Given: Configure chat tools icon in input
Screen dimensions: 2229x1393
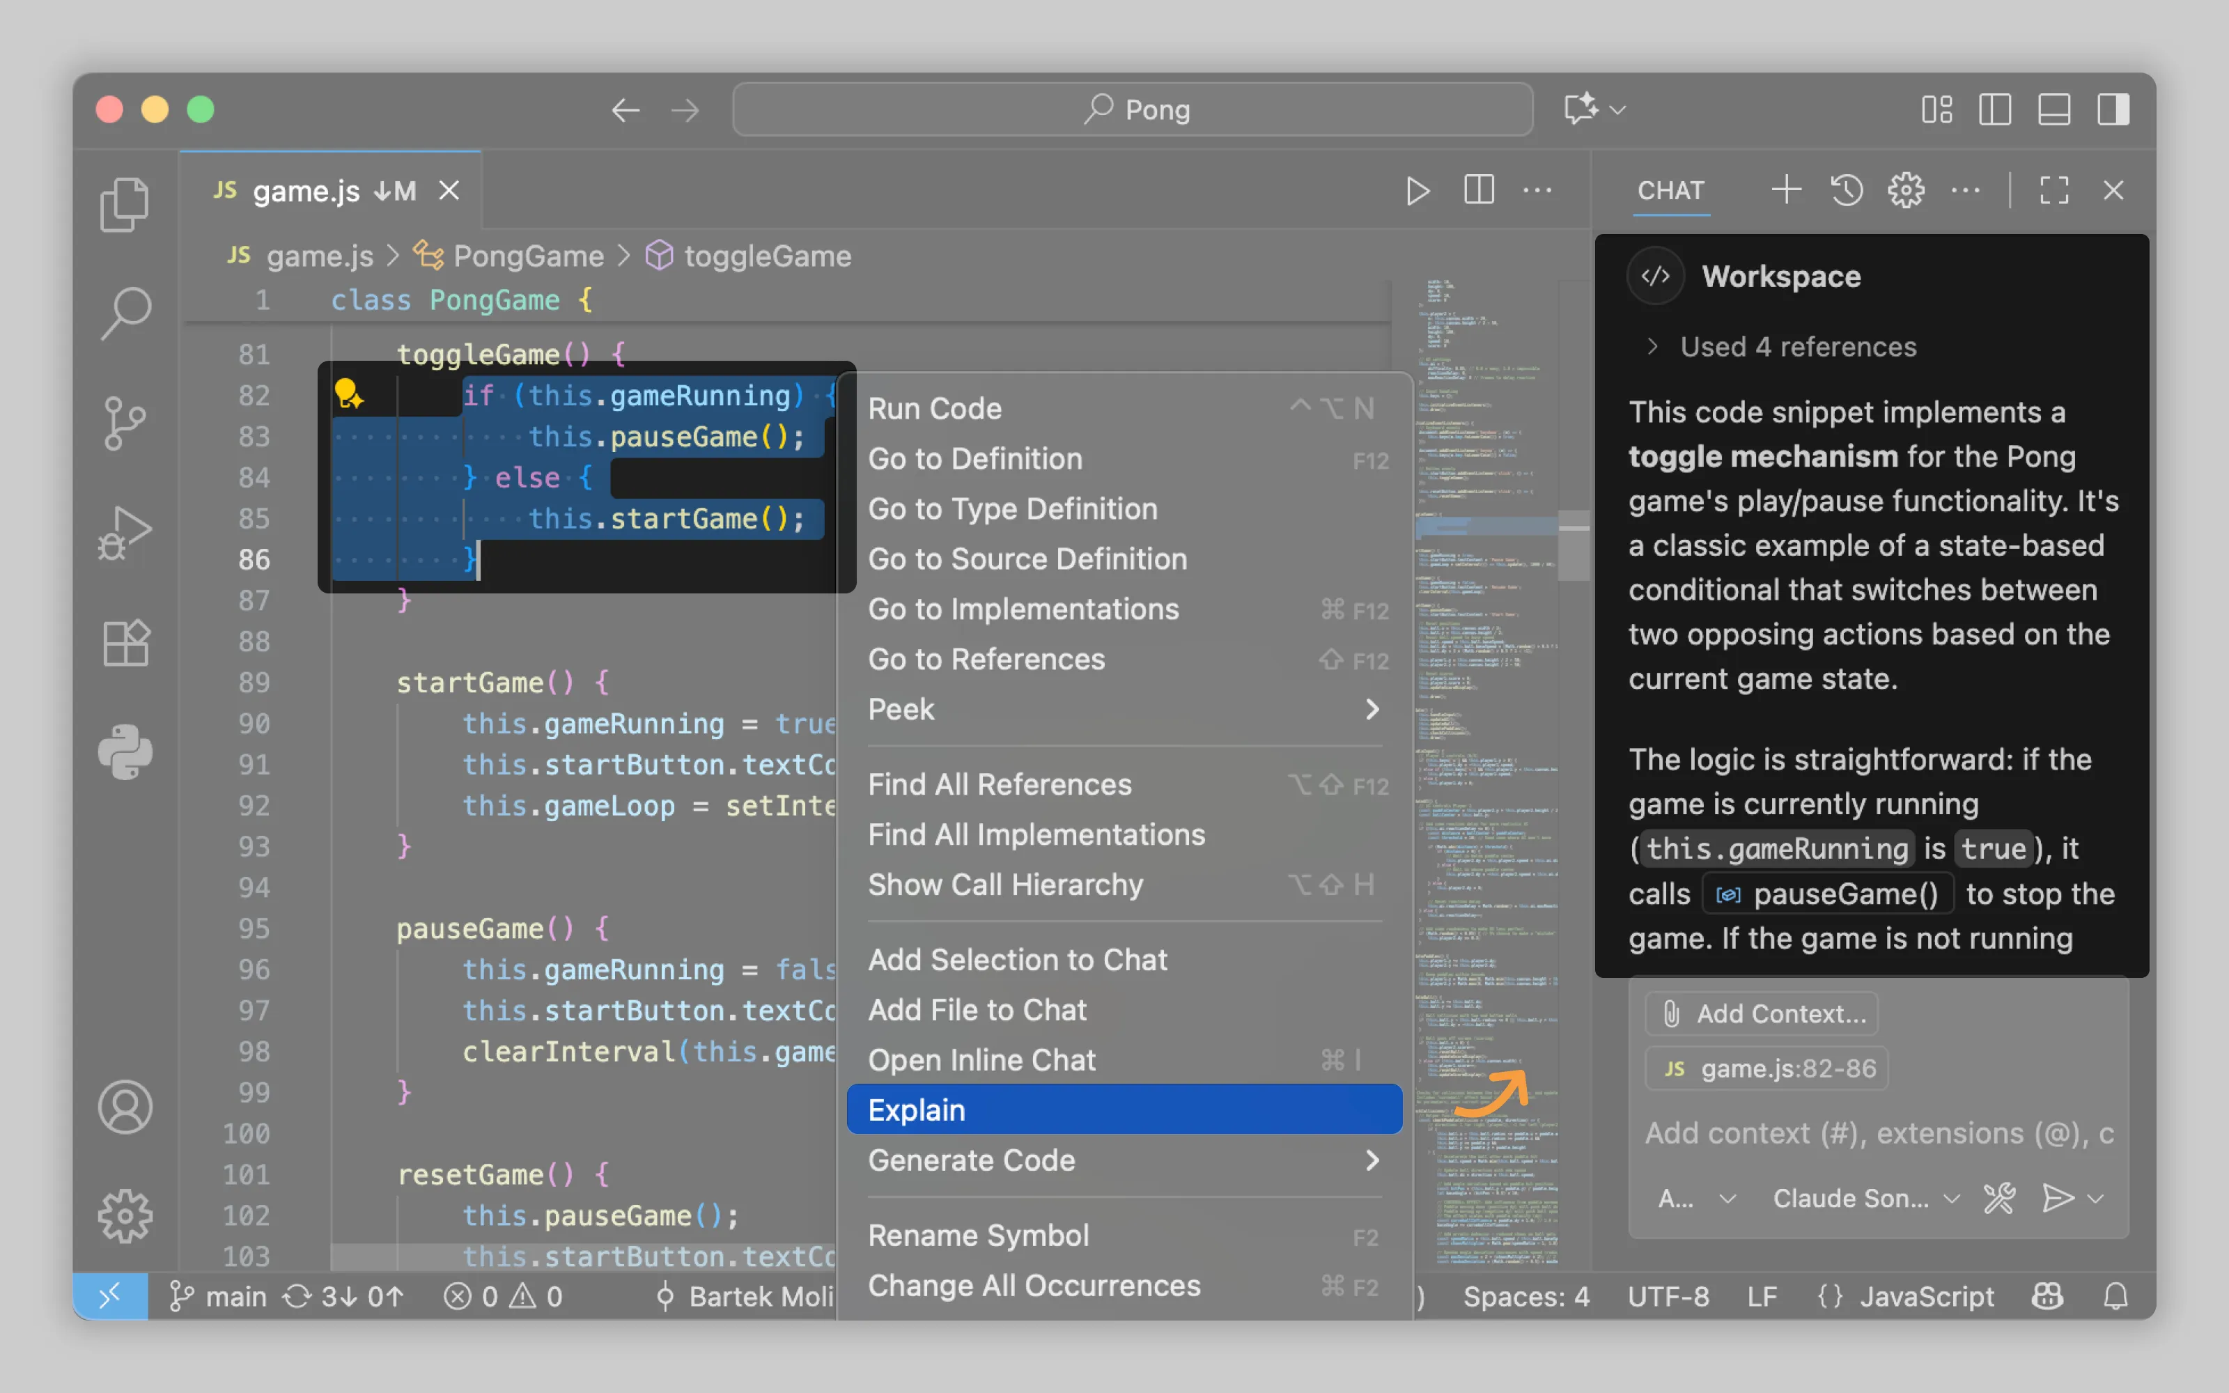Looking at the screenshot, I should [1998, 1199].
